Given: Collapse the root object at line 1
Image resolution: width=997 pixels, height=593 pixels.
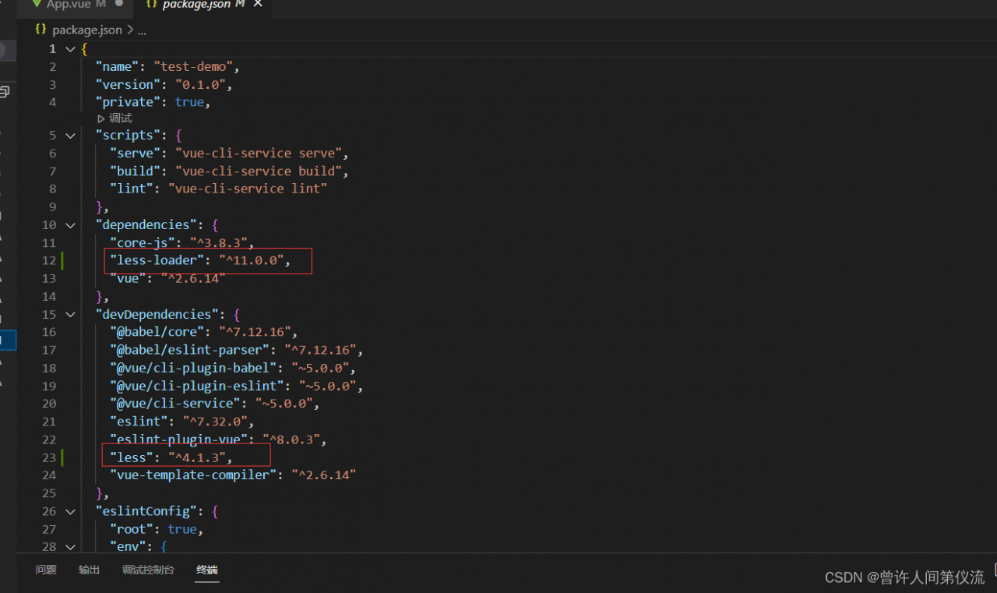Looking at the screenshot, I should coord(71,49).
